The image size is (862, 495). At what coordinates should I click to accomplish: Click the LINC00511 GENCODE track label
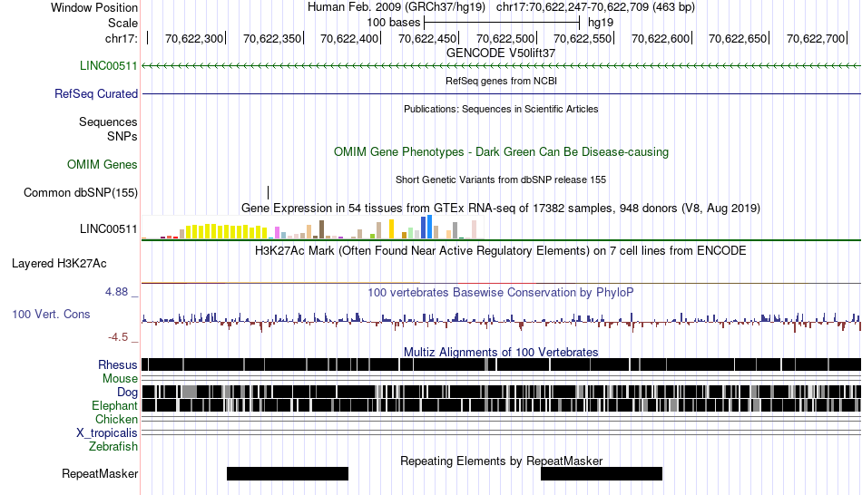point(108,66)
